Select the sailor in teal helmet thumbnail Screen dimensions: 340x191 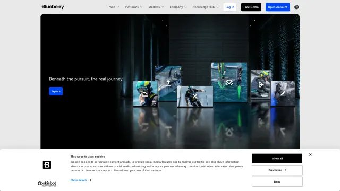point(145,93)
